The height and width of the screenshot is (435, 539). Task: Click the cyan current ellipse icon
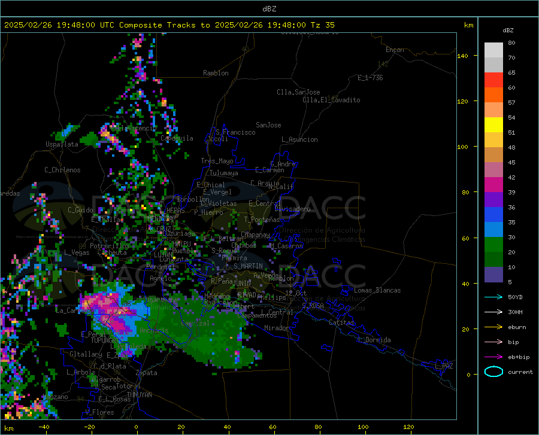point(493,372)
